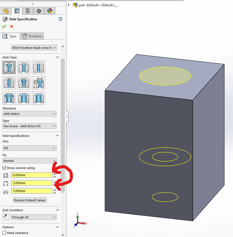Open the DimXpertManager crosshair tab

click(39, 11)
